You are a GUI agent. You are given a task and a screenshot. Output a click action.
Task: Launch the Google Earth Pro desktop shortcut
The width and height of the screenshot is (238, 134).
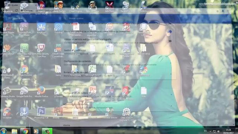(x=24, y=92)
